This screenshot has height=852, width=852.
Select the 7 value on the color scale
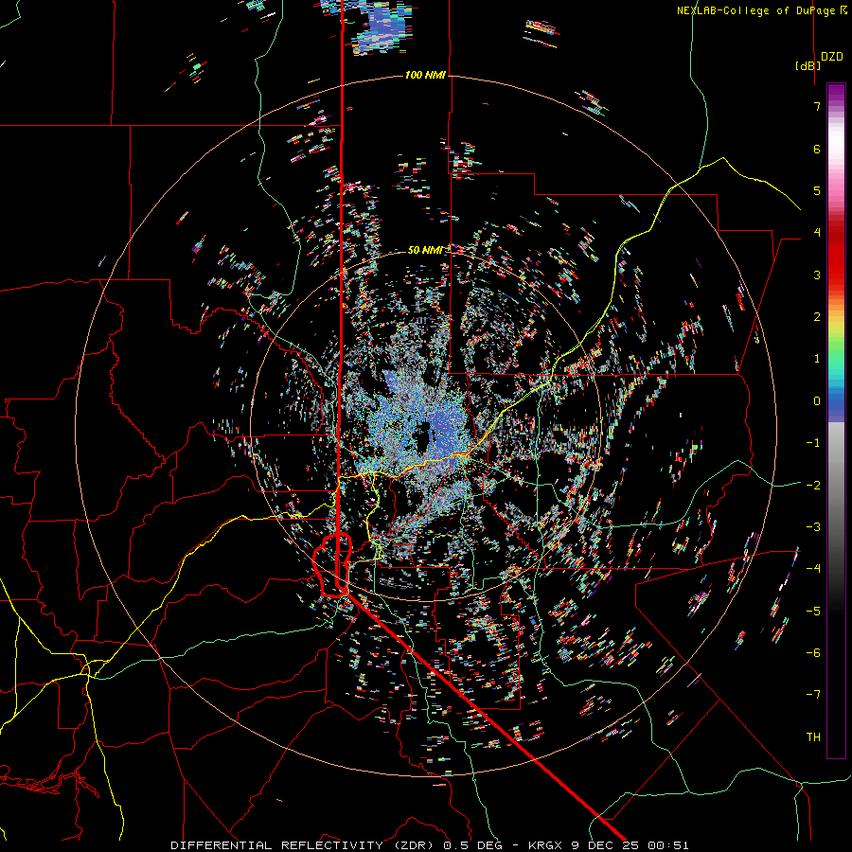[817, 106]
